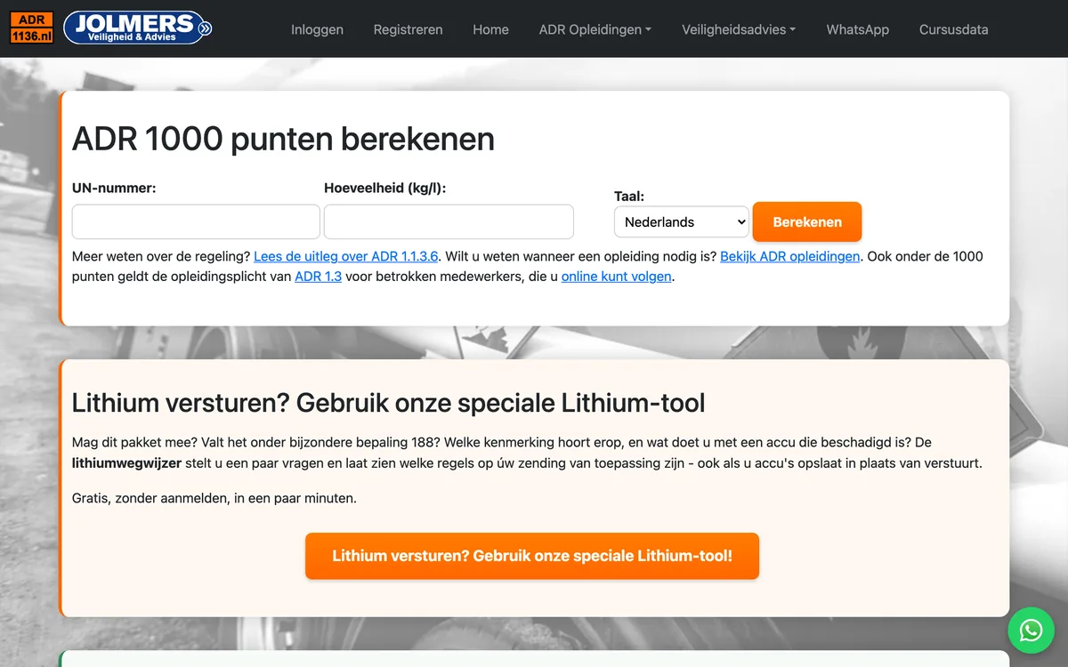Open the Inloggen page
Screen dimensions: 1068x667
click(x=317, y=29)
